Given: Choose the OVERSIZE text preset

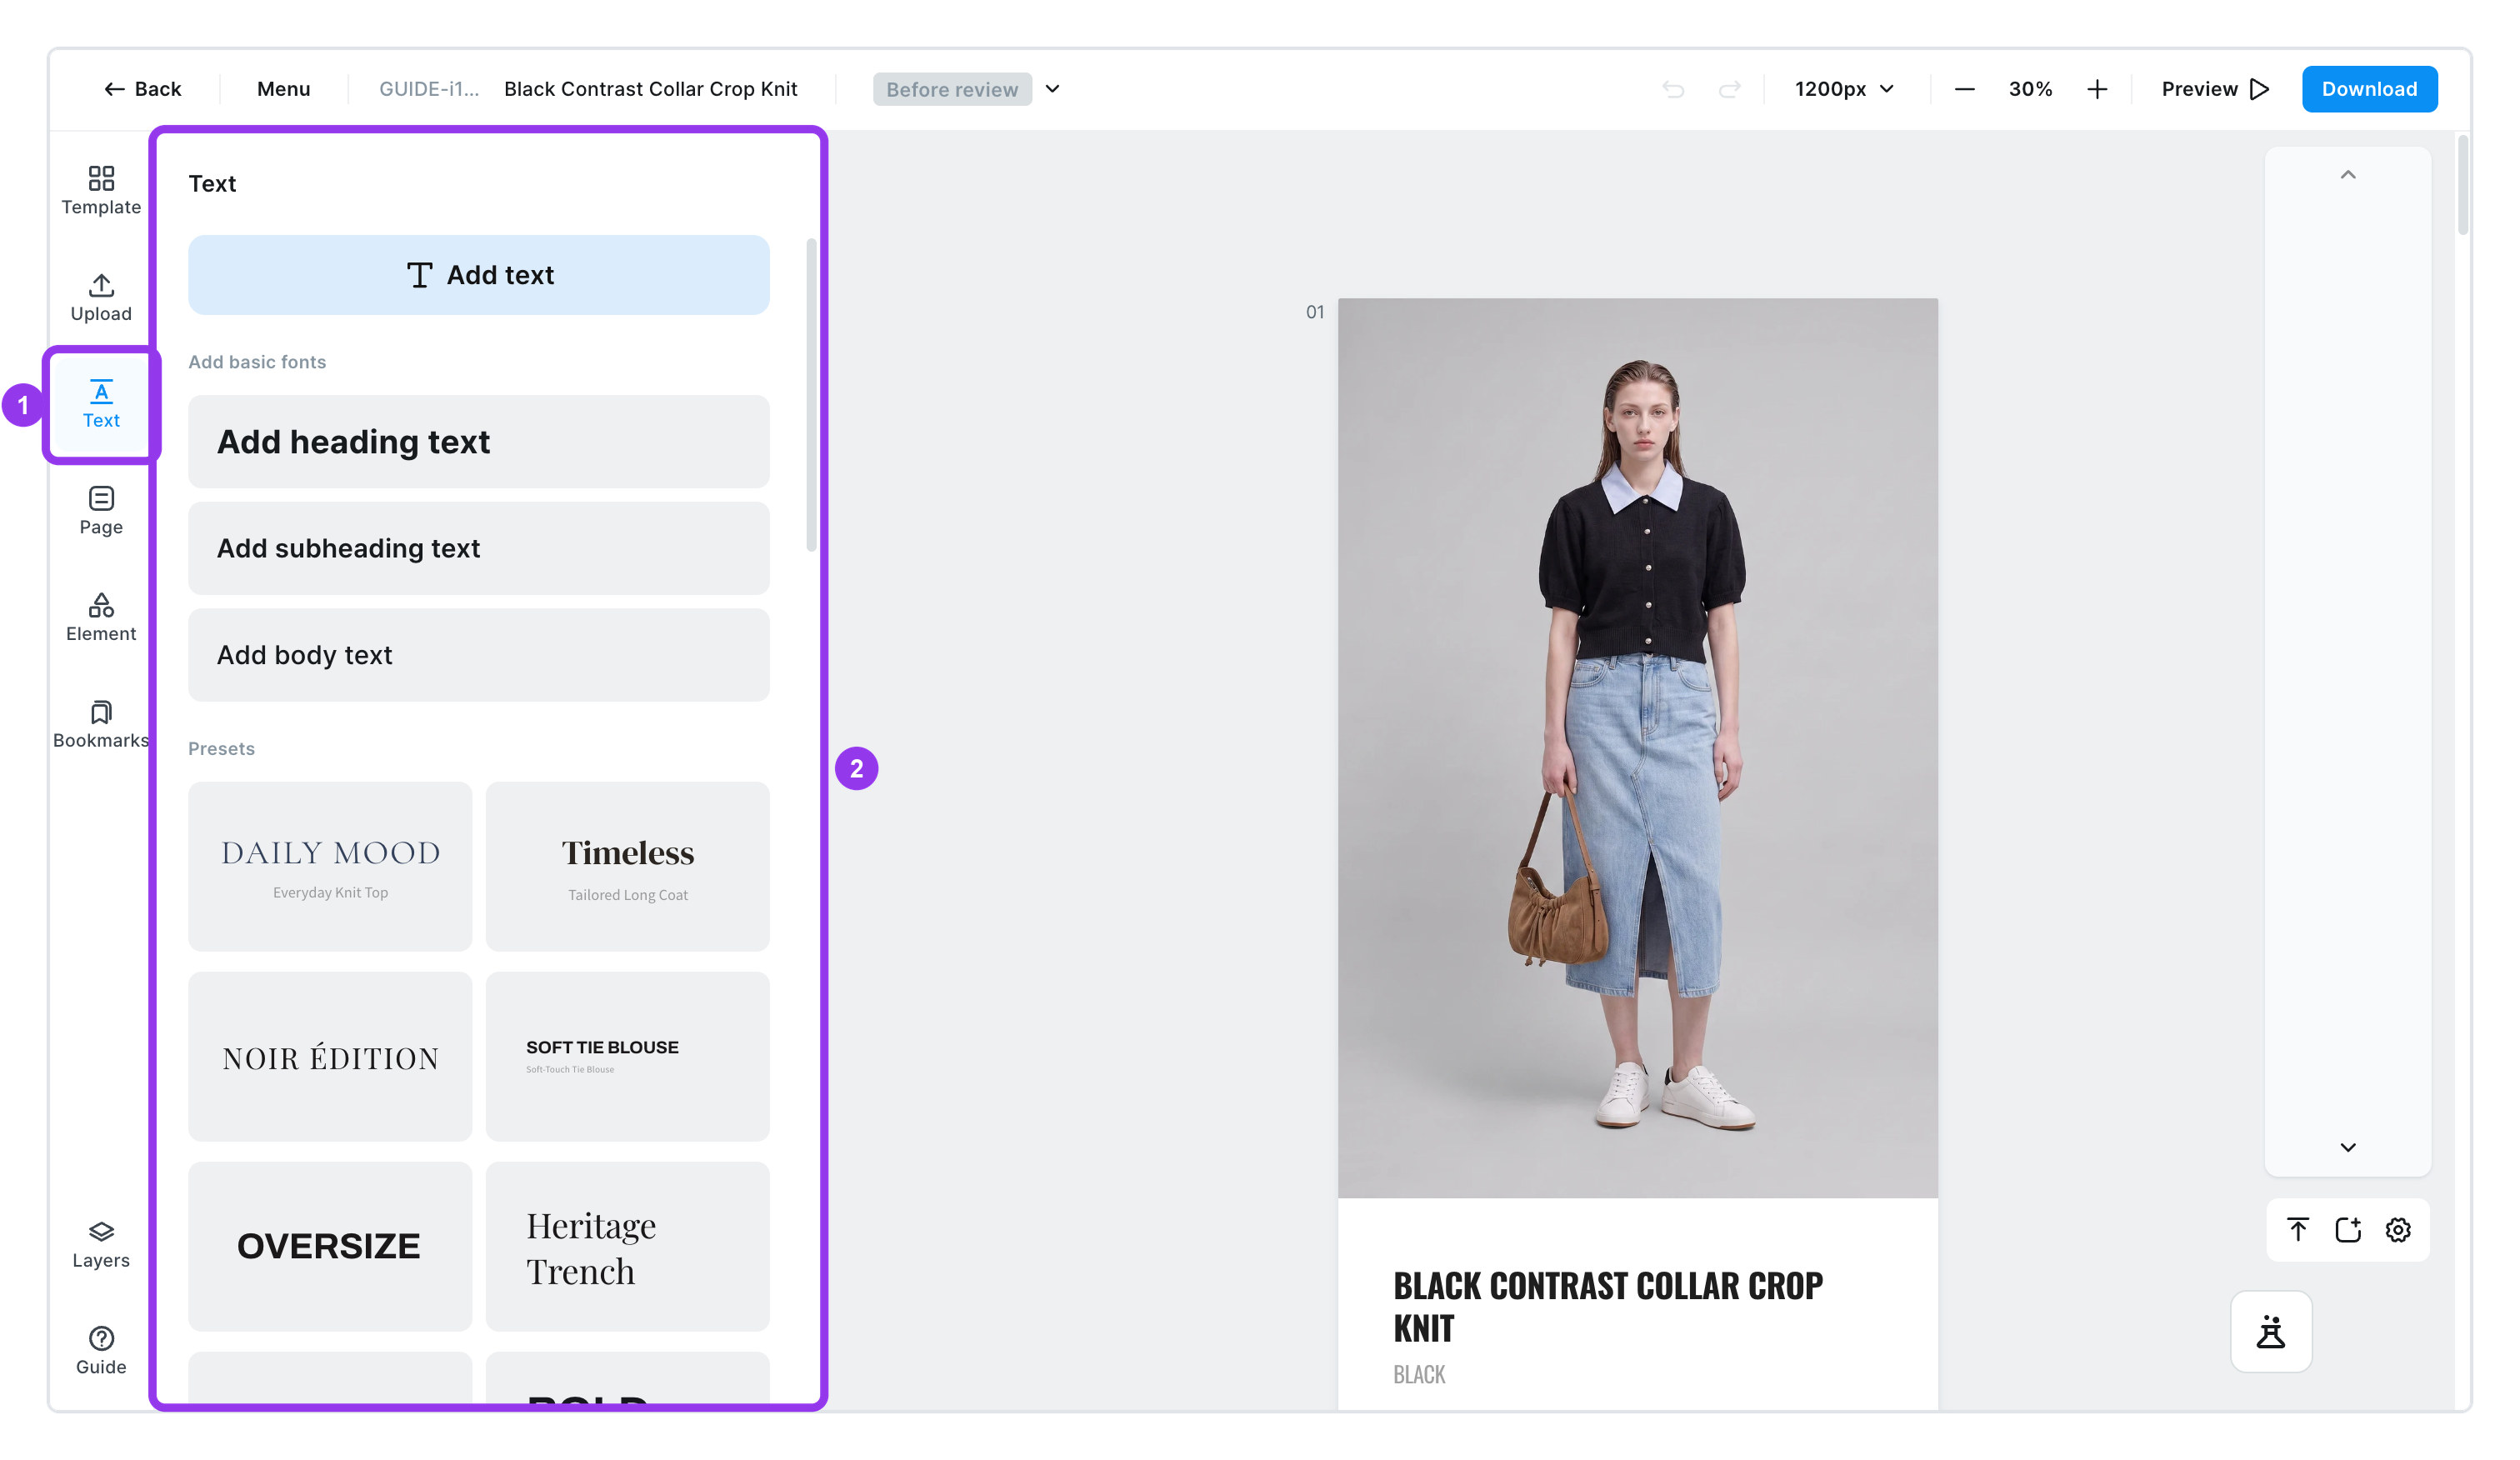Looking at the screenshot, I should [x=330, y=1246].
